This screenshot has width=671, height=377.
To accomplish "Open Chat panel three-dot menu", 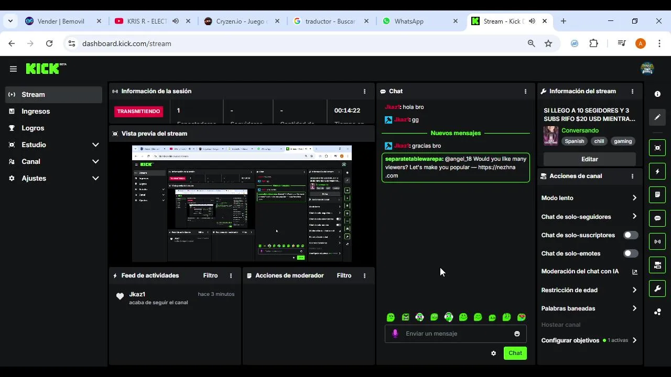I will click(x=525, y=91).
